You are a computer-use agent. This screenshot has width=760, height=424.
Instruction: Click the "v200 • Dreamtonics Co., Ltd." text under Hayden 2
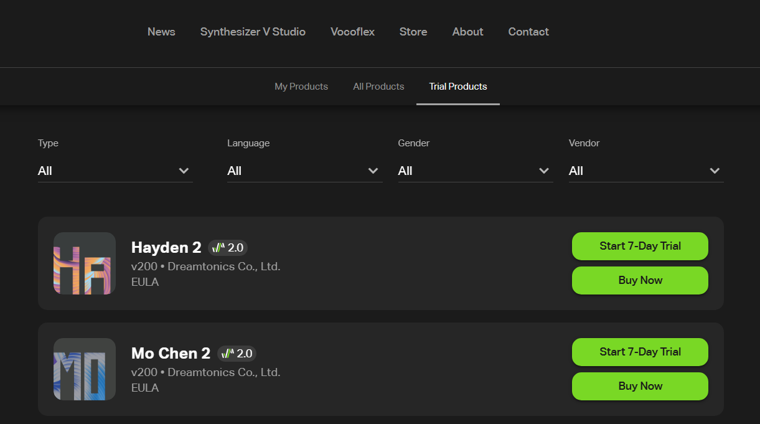click(x=206, y=266)
